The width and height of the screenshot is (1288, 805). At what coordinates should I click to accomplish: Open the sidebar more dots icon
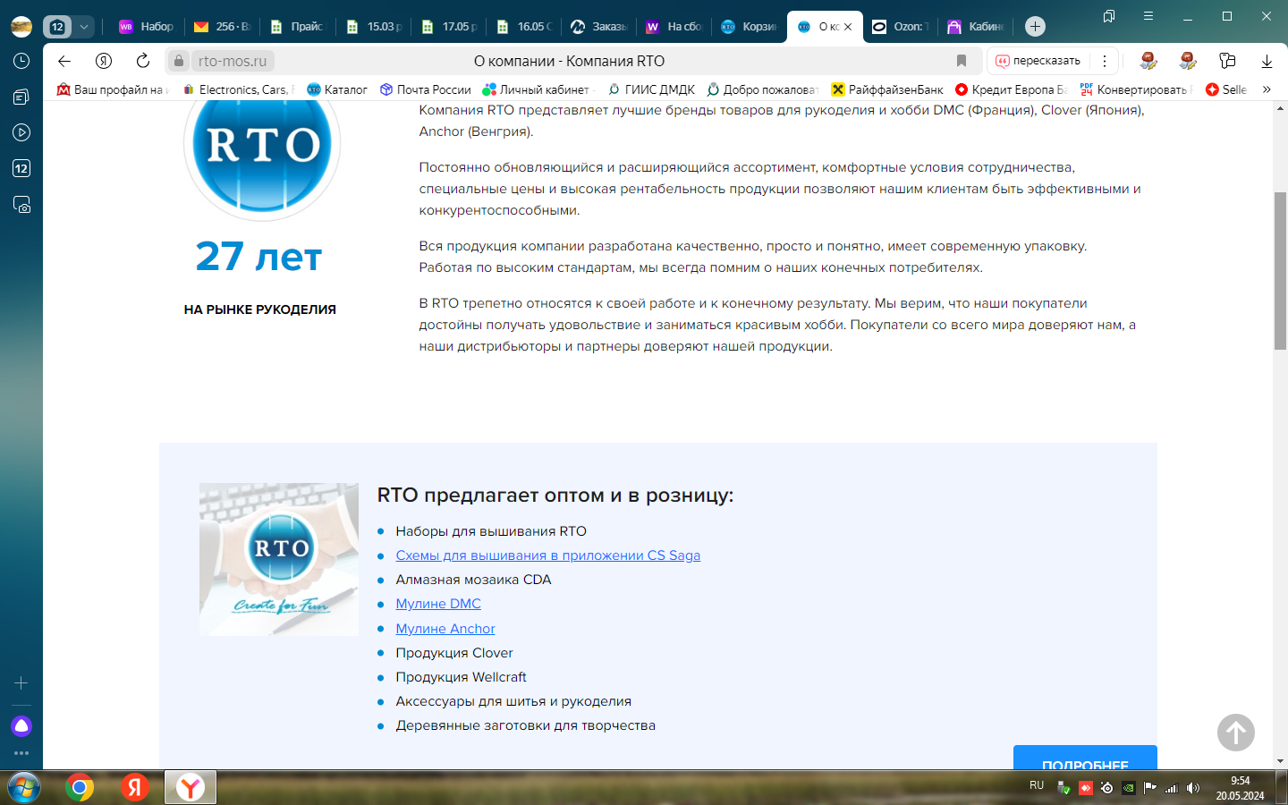tap(21, 753)
